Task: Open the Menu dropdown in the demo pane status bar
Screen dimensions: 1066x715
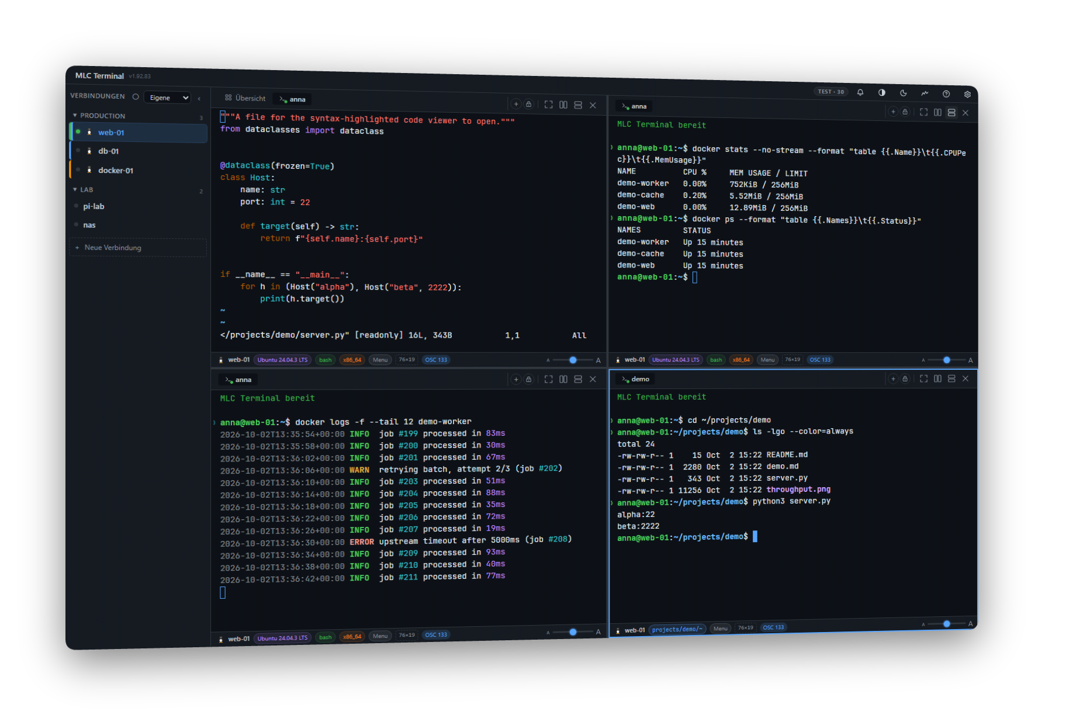Action: 721,629
